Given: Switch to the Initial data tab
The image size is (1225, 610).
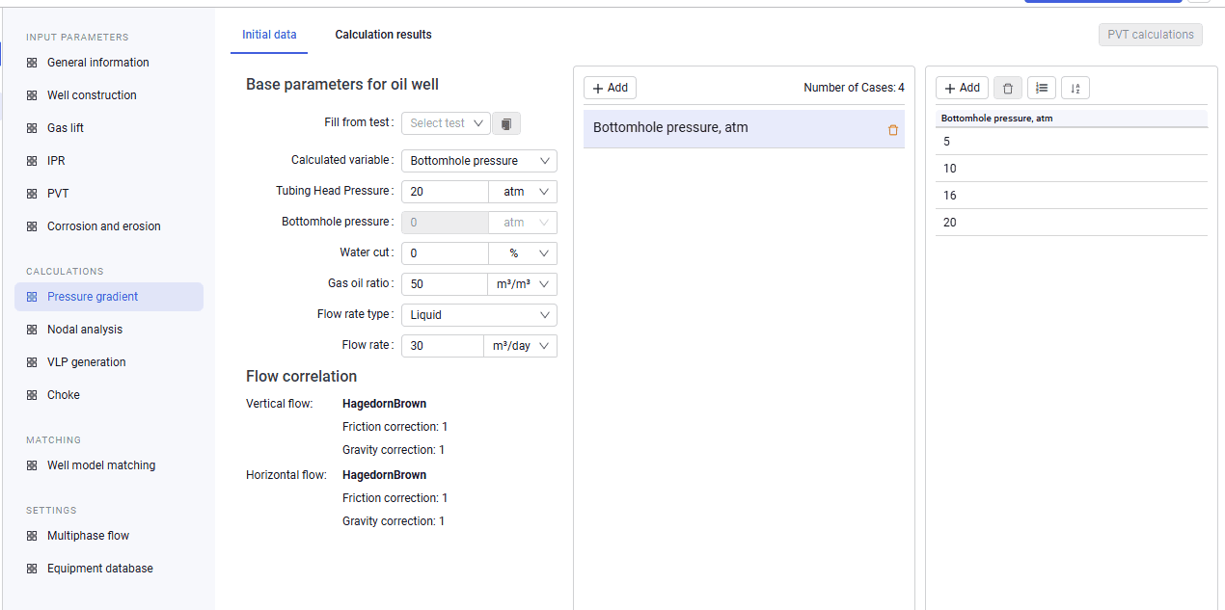Looking at the screenshot, I should [x=269, y=35].
